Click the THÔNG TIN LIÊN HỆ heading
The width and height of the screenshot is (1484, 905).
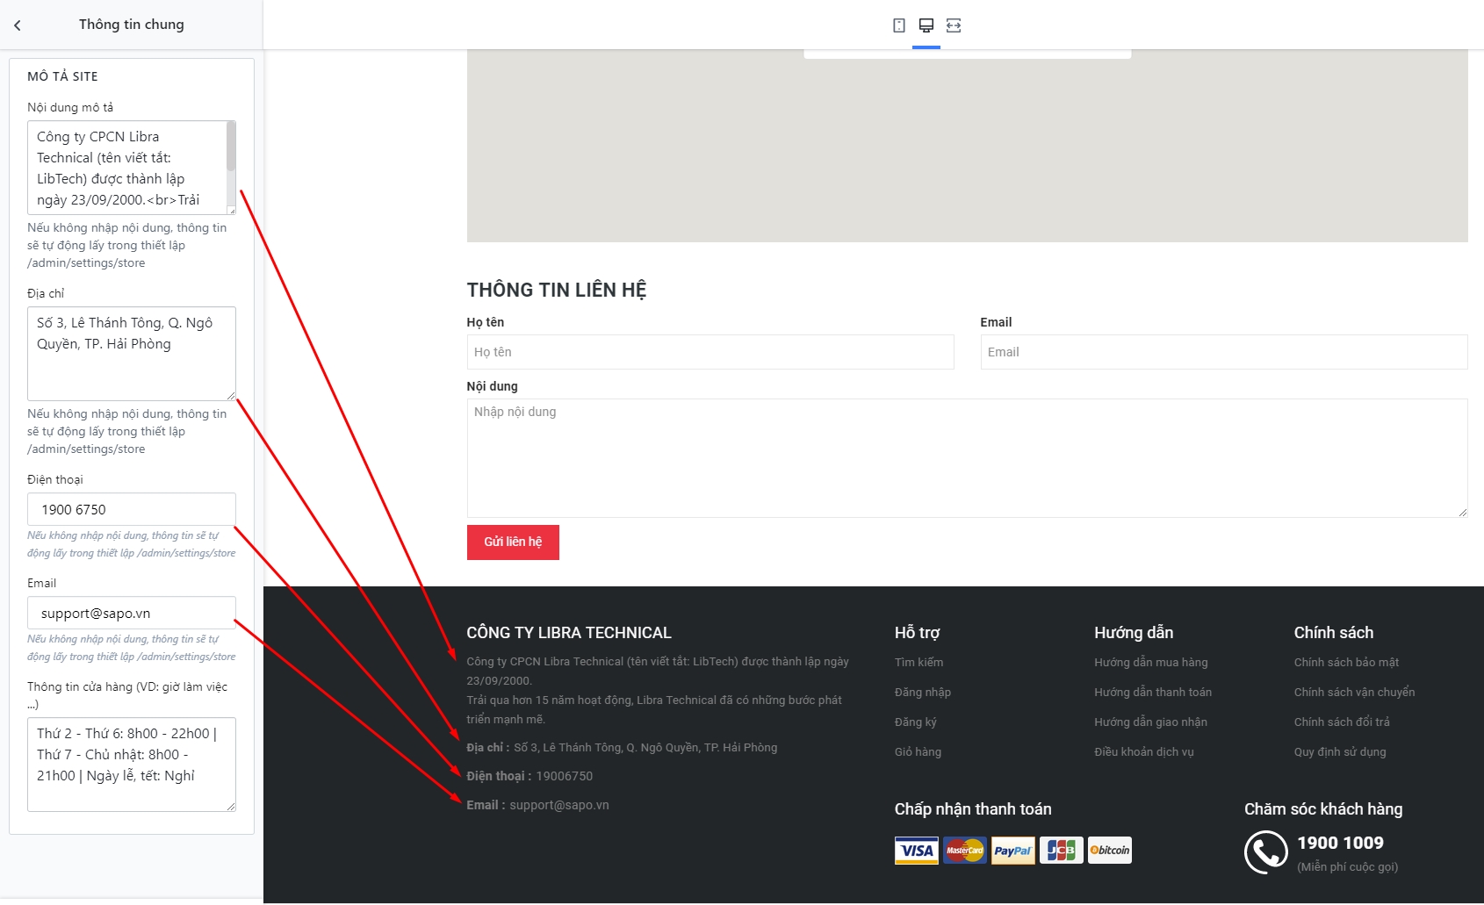pyautogui.click(x=557, y=291)
